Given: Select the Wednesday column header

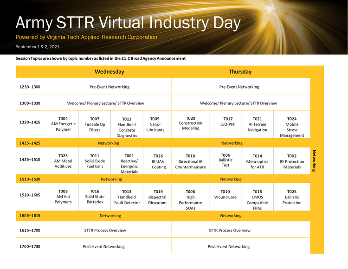Looking at the screenshot, I should click(x=110, y=72).
